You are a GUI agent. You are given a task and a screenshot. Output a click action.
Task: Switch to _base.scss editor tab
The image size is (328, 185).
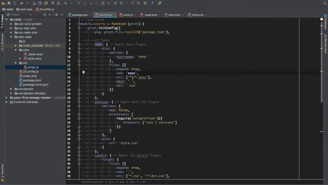pyautogui.click(x=150, y=15)
